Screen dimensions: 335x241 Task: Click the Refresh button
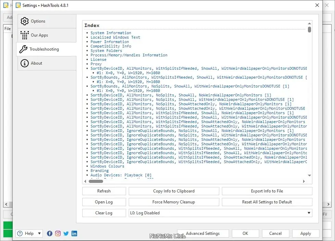click(x=104, y=191)
